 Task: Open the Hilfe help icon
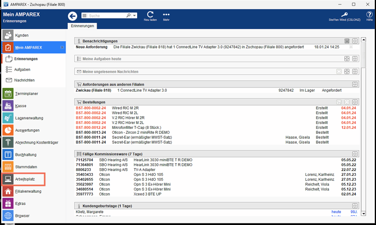[369, 15]
